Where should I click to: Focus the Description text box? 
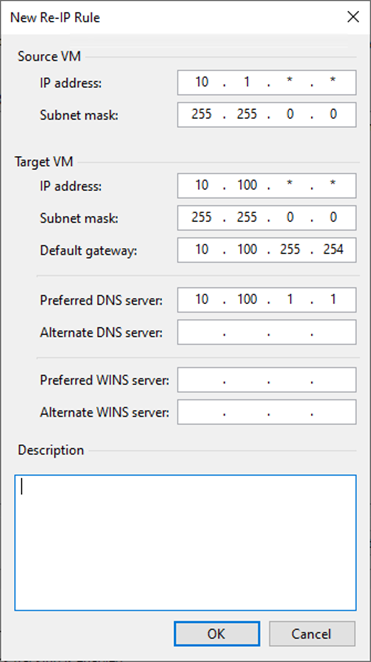(x=185, y=542)
